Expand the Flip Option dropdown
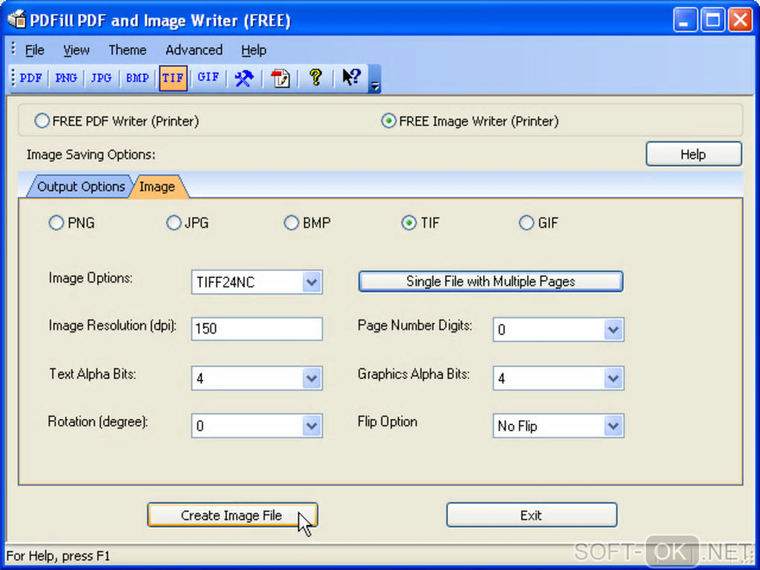 [614, 426]
